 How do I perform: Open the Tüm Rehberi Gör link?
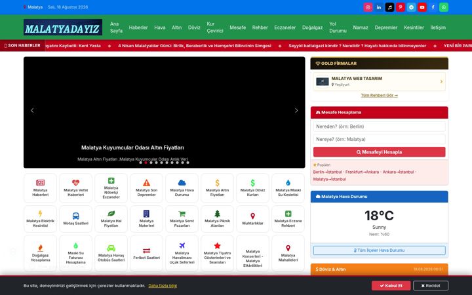pyautogui.click(x=380, y=96)
